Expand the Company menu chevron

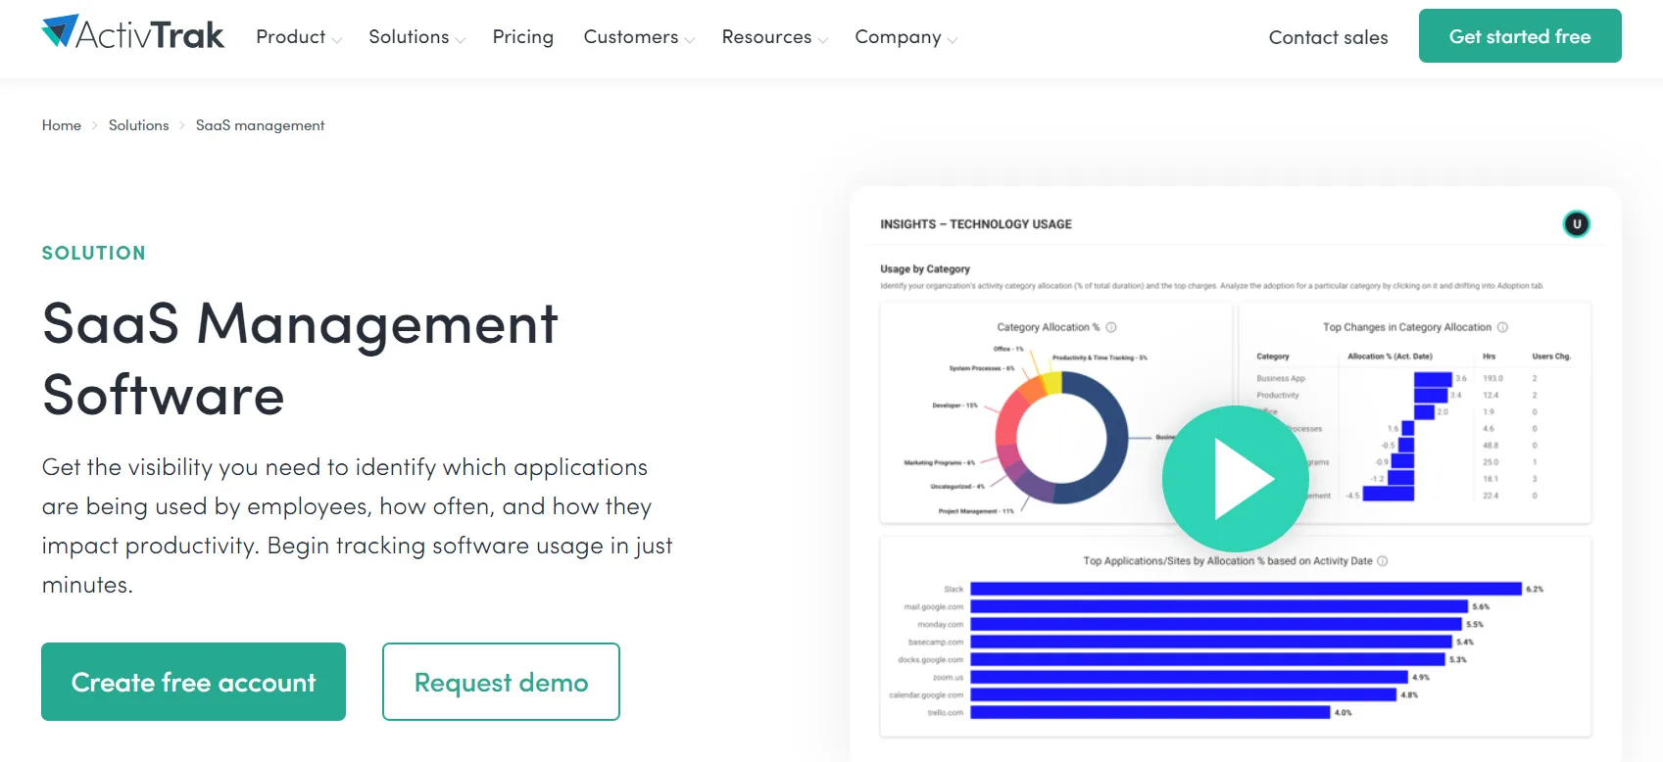coord(953,40)
